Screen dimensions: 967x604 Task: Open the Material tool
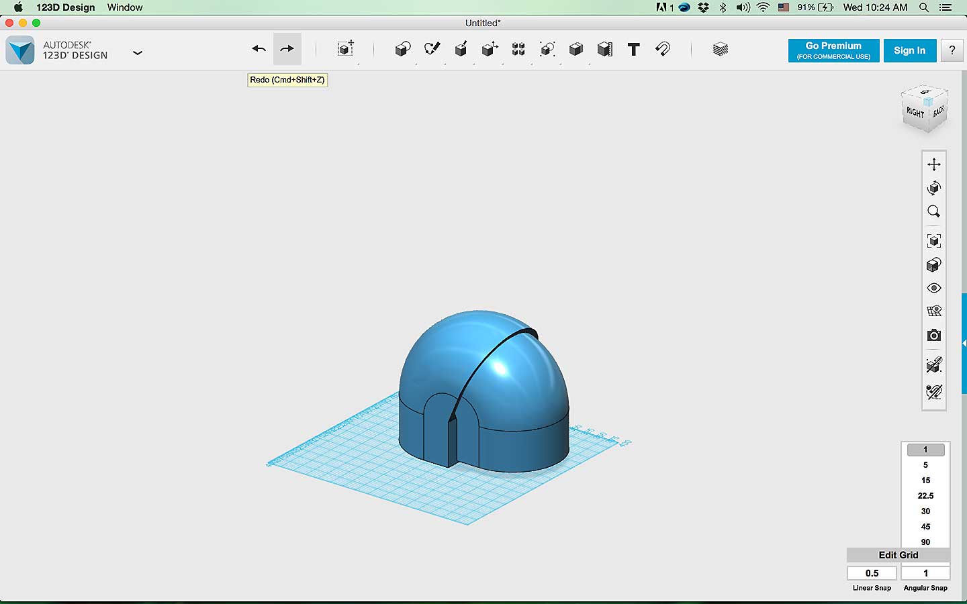[721, 49]
